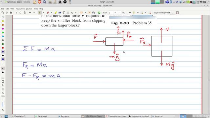
Task: Go to the first page arrow
Action: click(x=130, y=13)
